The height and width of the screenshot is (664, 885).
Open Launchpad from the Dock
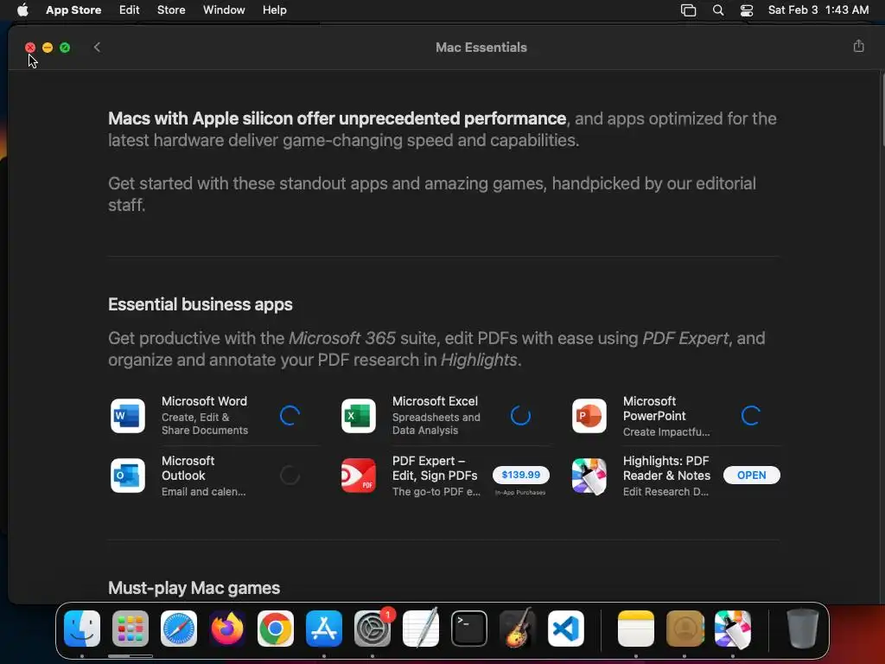(131, 629)
